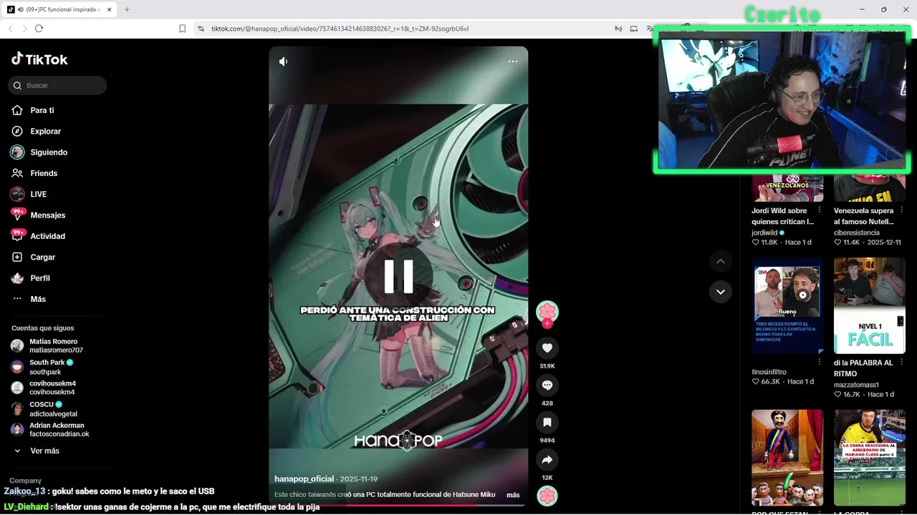Click the browser cast/media icon in toolbar
Image resolution: width=917 pixels, height=515 pixels.
coord(634,29)
